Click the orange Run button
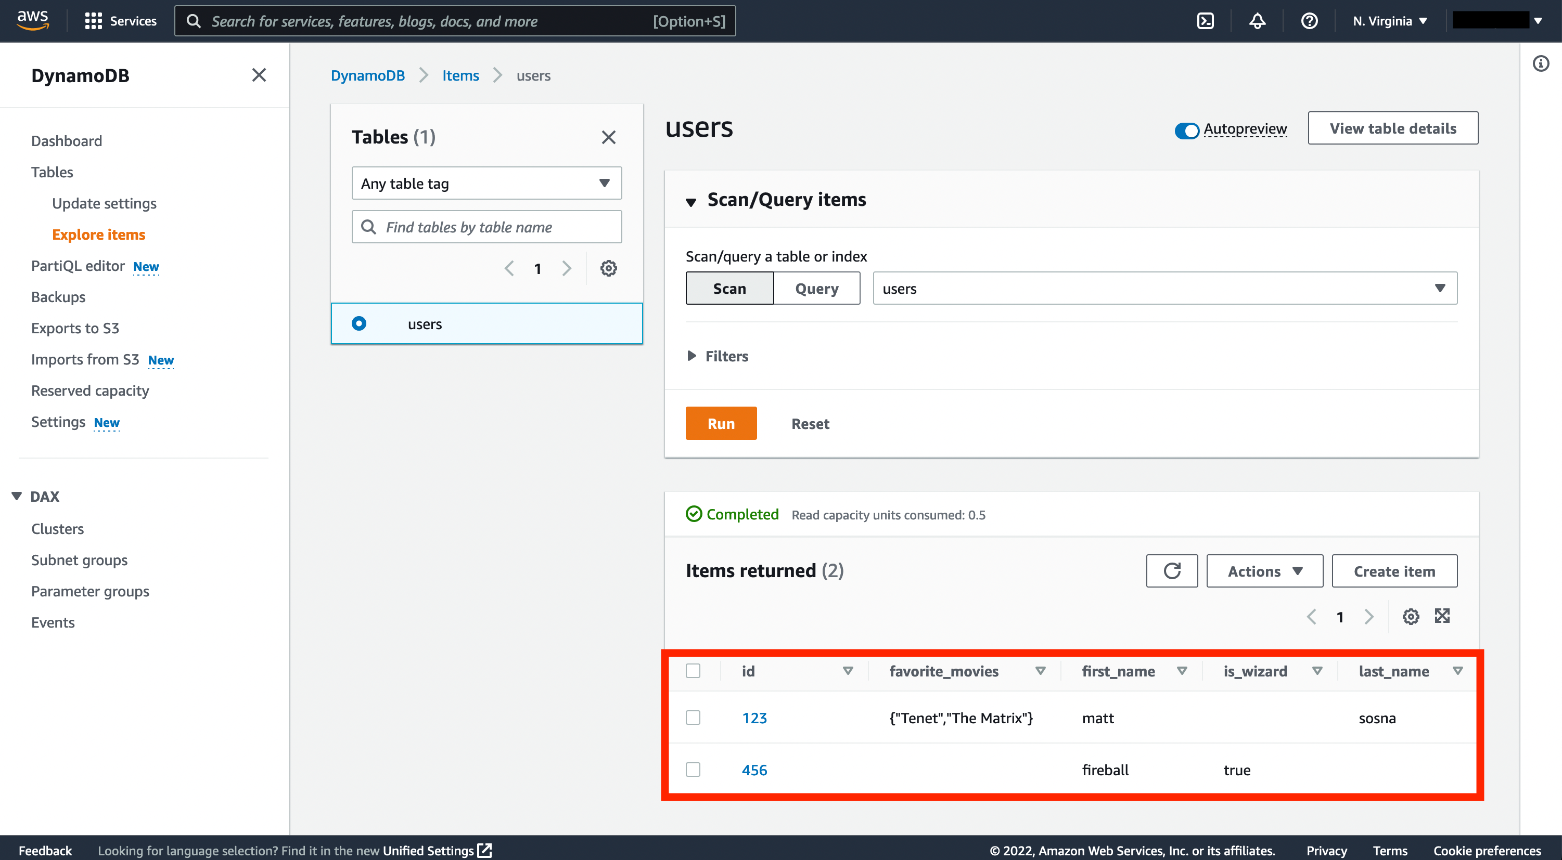The image size is (1562, 860). click(x=721, y=423)
